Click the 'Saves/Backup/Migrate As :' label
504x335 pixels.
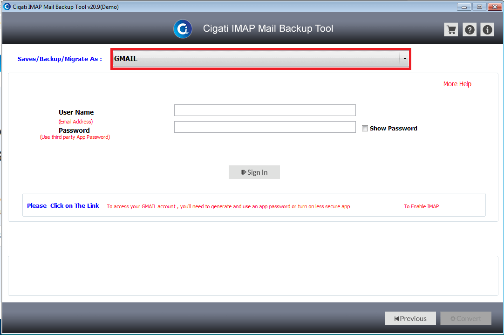(60, 59)
